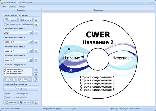Viewport: 156px width, 111px height.
Task: Click the CWER title on the disc preview
Action: [x=98, y=35]
